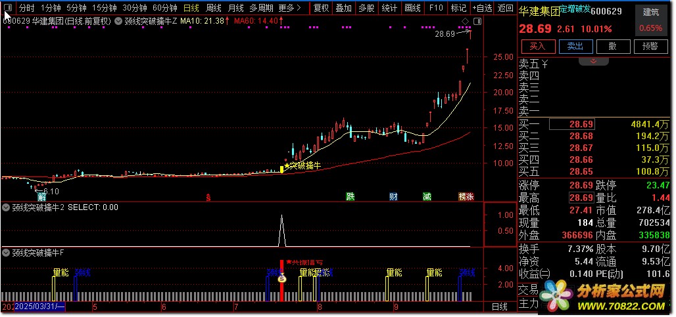
Task: Click the MA10: 21.38 indicator label
Action: tap(205, 20)
